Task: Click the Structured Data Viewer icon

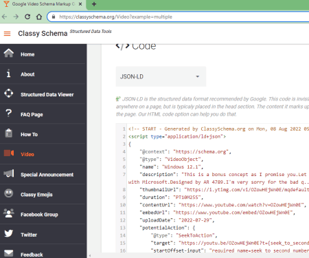Action: pos(9,94)
